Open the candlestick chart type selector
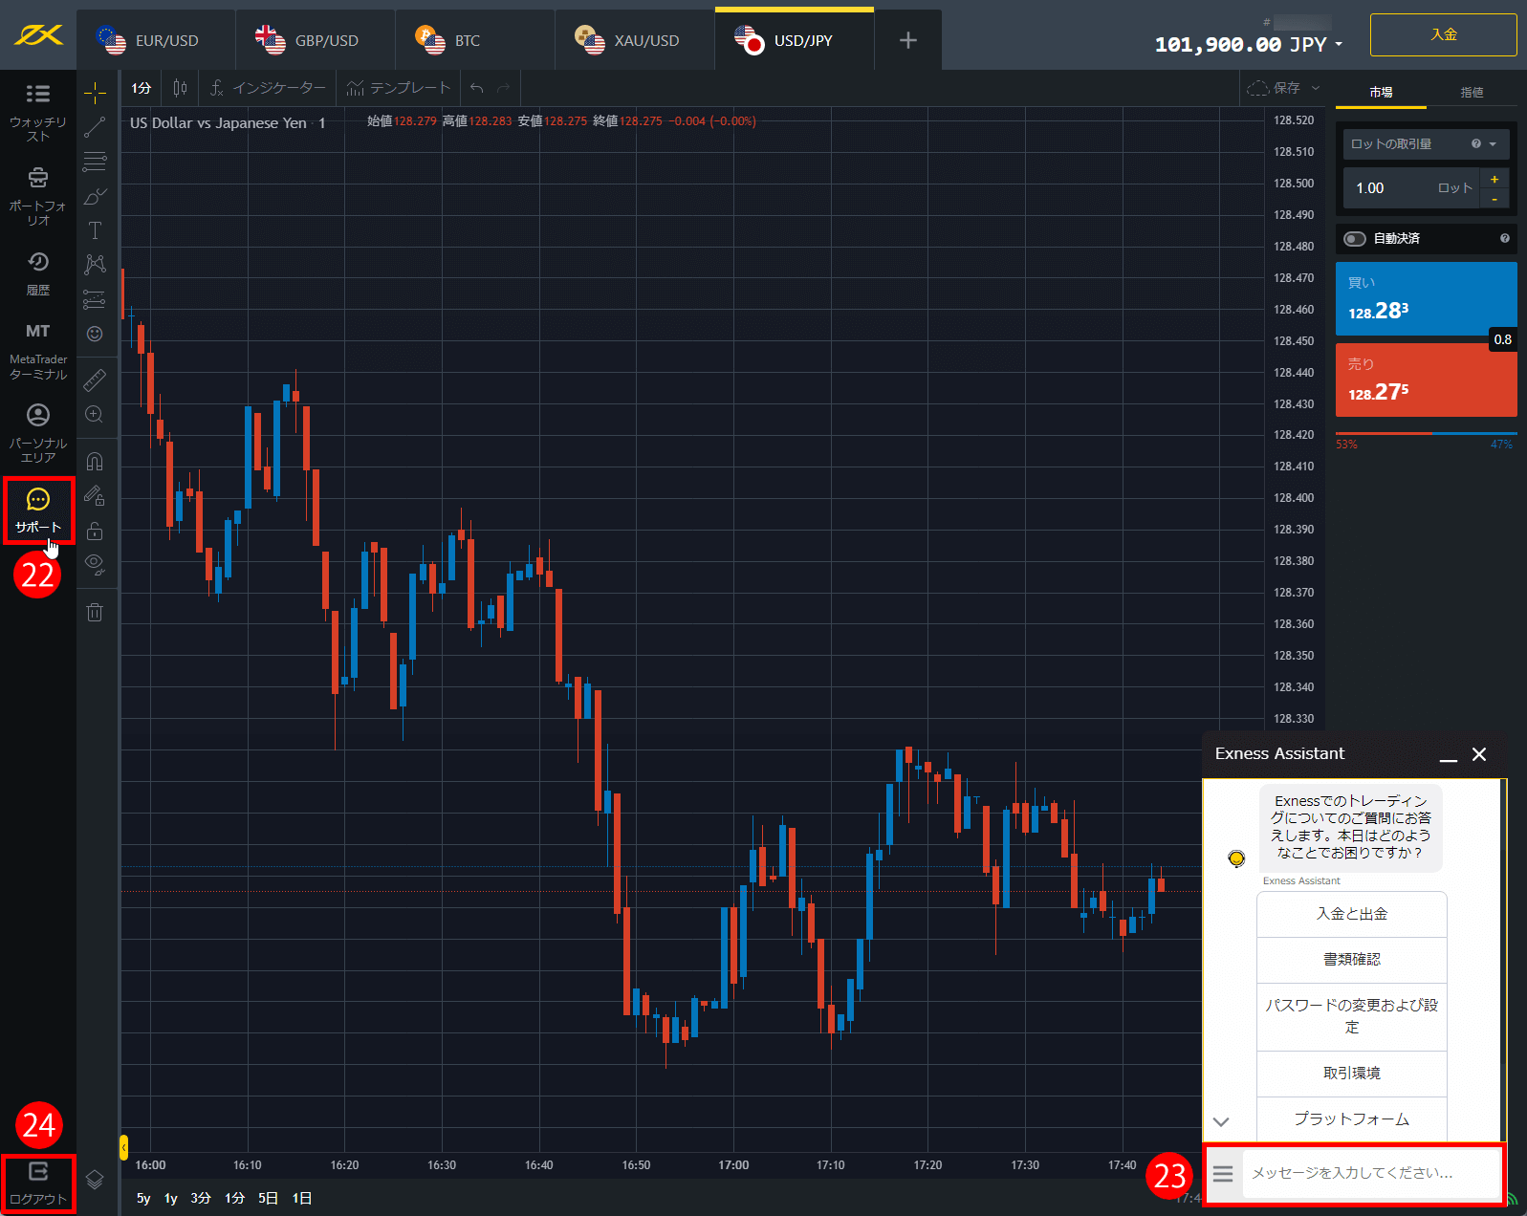The height and width of the screenshot is (1216, 1527). pos(180,88)
